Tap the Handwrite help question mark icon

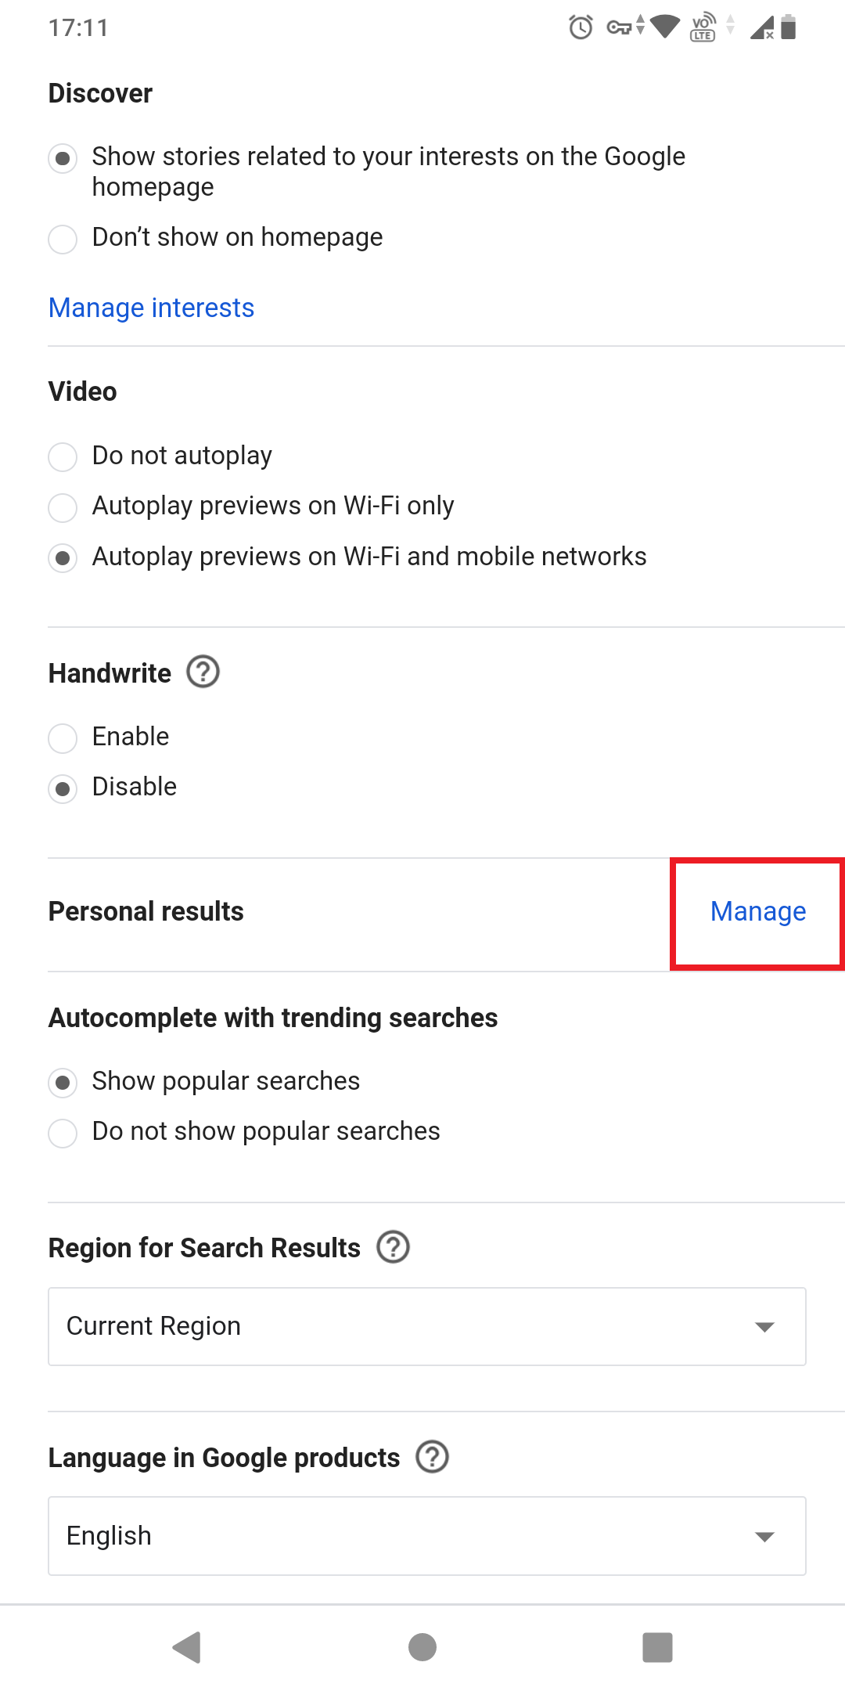pos(203,672)
